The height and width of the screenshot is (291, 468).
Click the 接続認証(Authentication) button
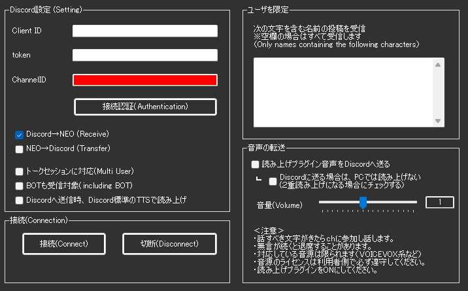145,107
